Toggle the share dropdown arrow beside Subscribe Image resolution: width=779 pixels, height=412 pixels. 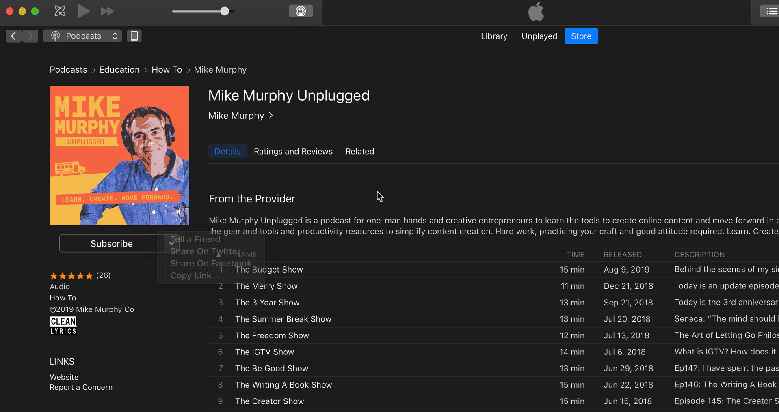pos(172,243)
